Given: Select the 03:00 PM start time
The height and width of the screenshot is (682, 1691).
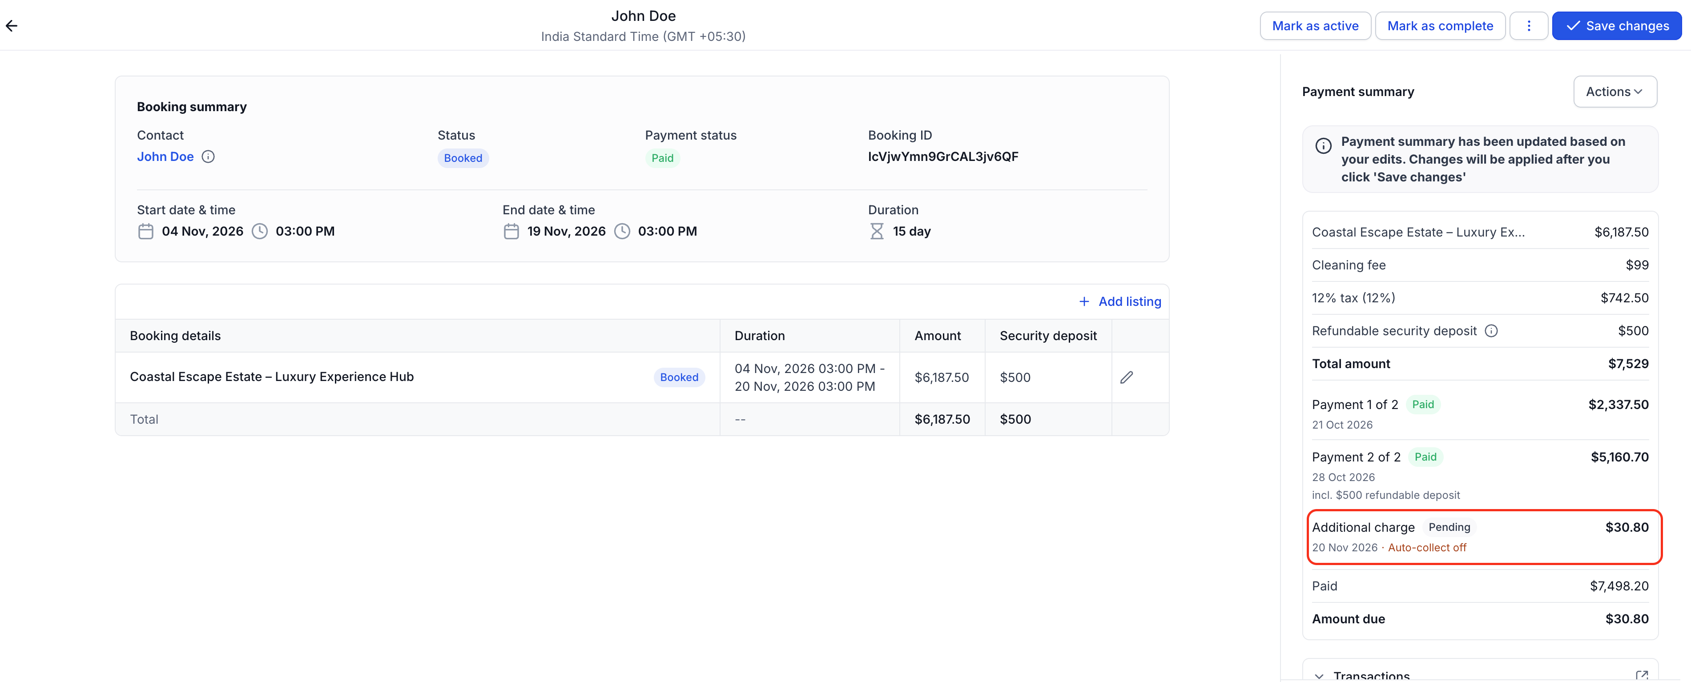Looking at the screenshot, I should [305, 231].
